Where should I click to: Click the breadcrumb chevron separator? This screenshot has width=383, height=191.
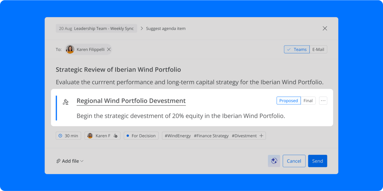click(142, 29)
